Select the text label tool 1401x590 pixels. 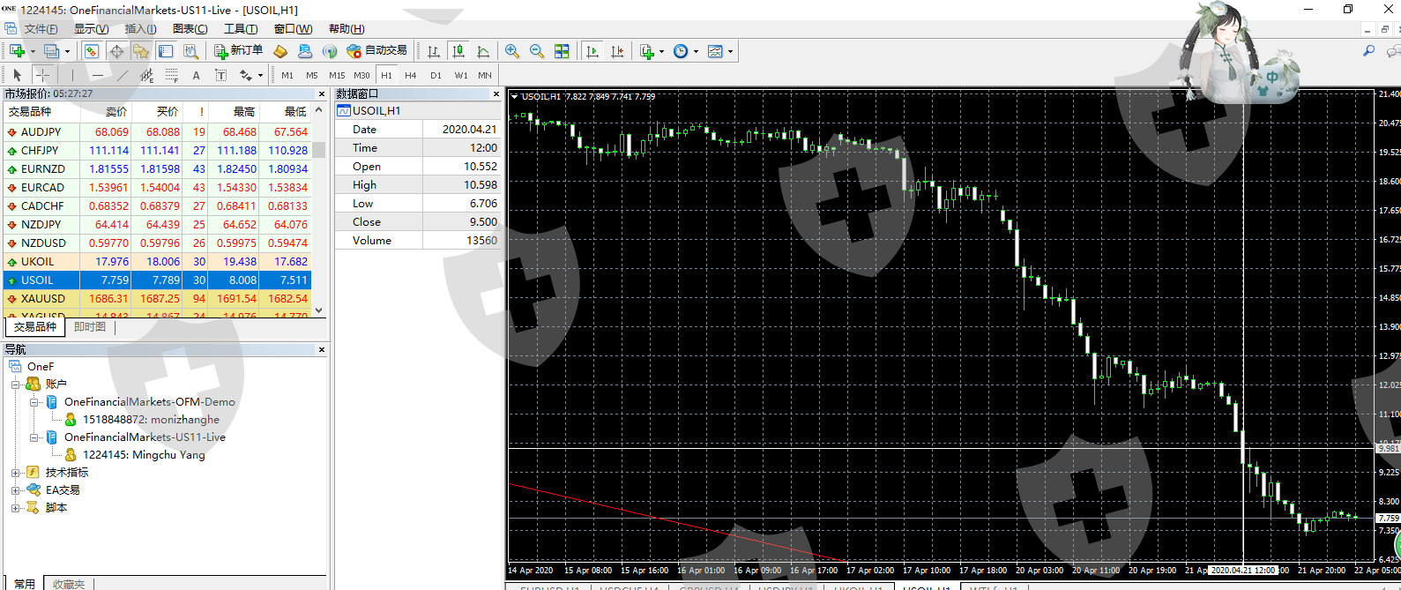coord(196,75)
